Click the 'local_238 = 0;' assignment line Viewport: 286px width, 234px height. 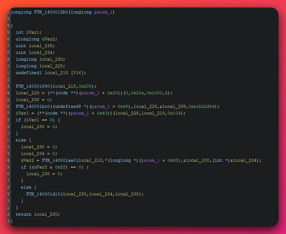tap(34, 100)
